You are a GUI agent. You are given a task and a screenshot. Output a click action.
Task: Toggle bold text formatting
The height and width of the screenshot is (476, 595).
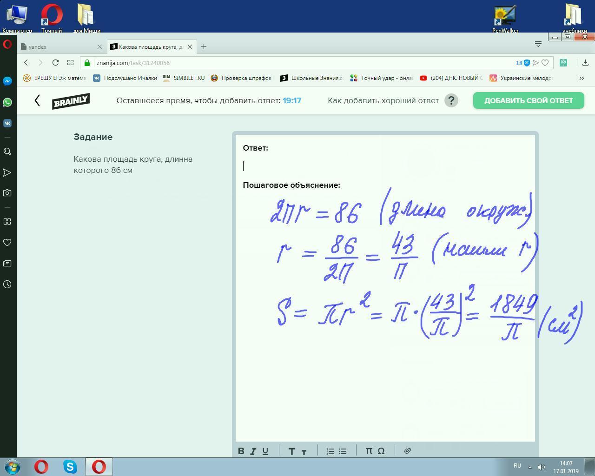[241, 451]
